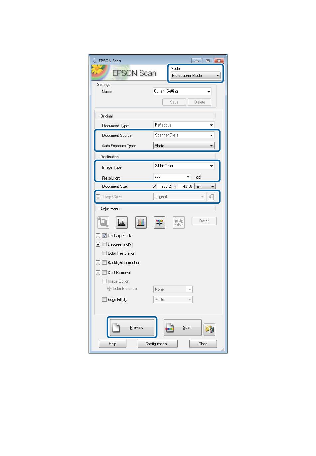
Task: Enable the Edge Fill checkbox
Action: (104, 300)
